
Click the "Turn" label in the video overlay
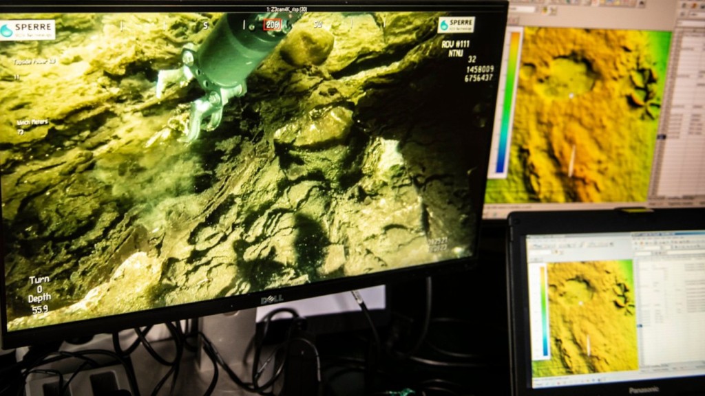(x=39, y=280)
